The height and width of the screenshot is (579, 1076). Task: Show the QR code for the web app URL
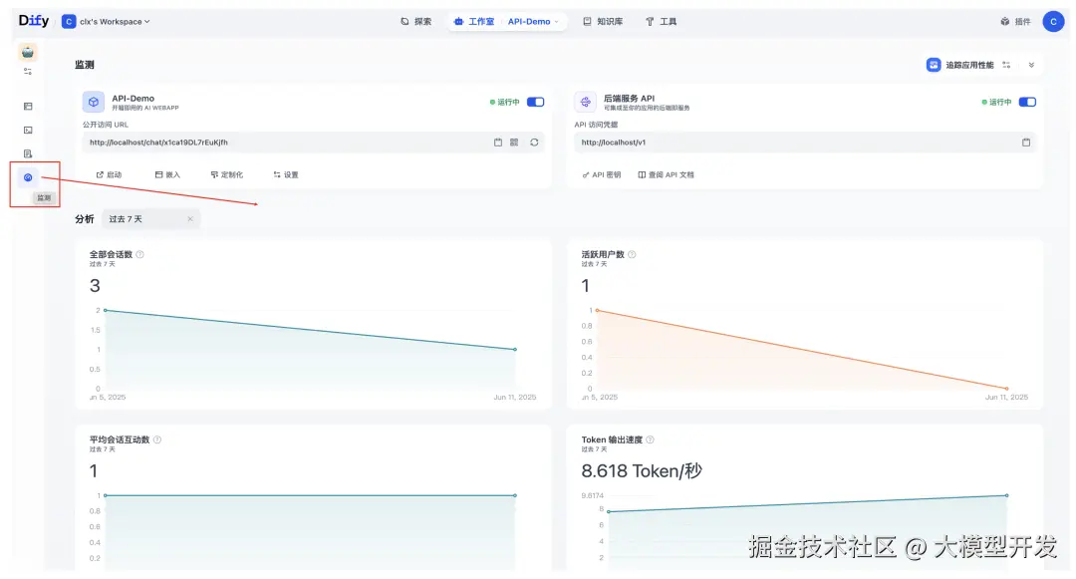point(514,142)
